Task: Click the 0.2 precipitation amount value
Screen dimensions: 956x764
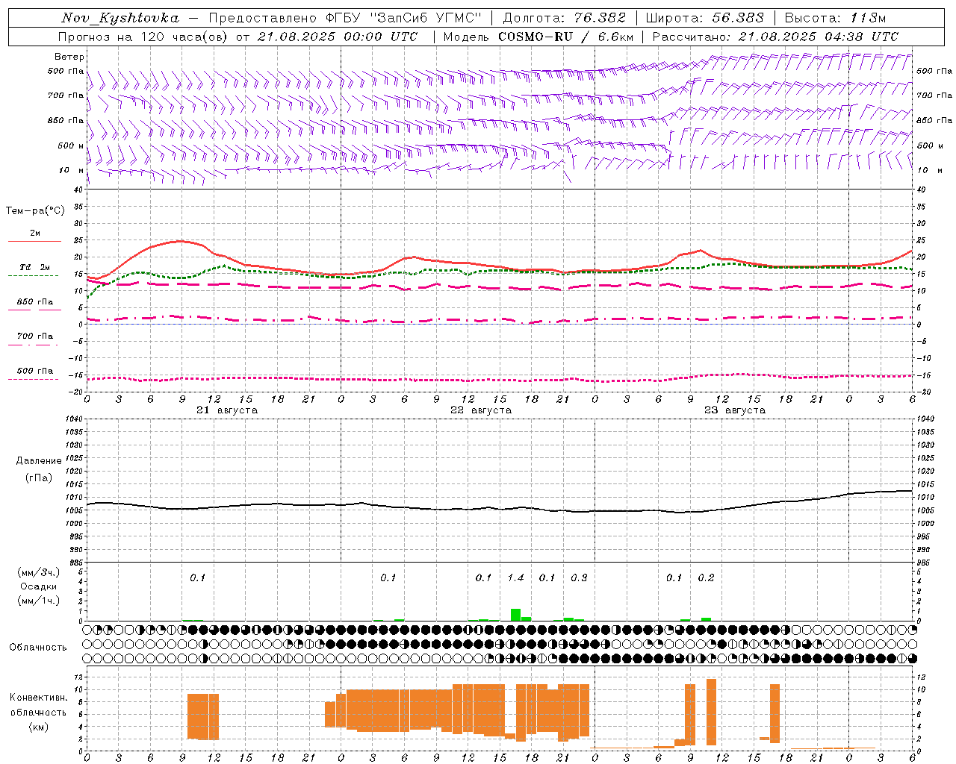Action: (x=706, y=577)
